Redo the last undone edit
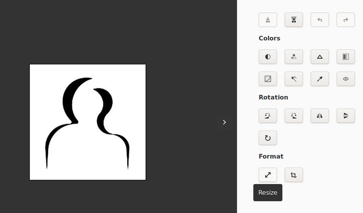Viewport: 363px width, 213px height. pos(346,20)
